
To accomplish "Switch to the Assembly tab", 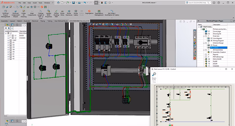I will (x=4, y=21).
